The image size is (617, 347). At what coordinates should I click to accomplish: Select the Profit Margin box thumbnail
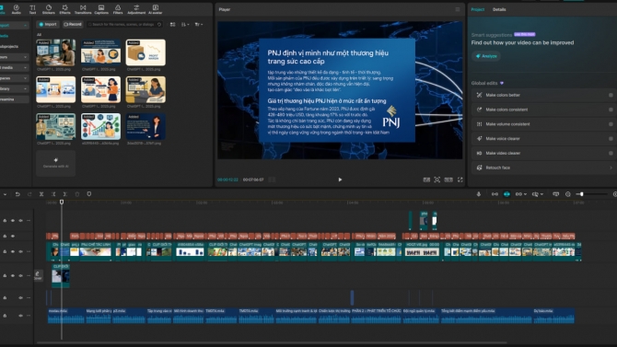coord(146,52)
